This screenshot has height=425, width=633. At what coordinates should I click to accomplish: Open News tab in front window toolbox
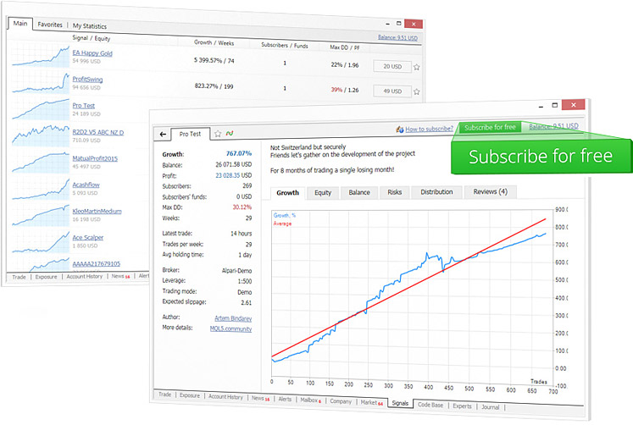[260, 398]
